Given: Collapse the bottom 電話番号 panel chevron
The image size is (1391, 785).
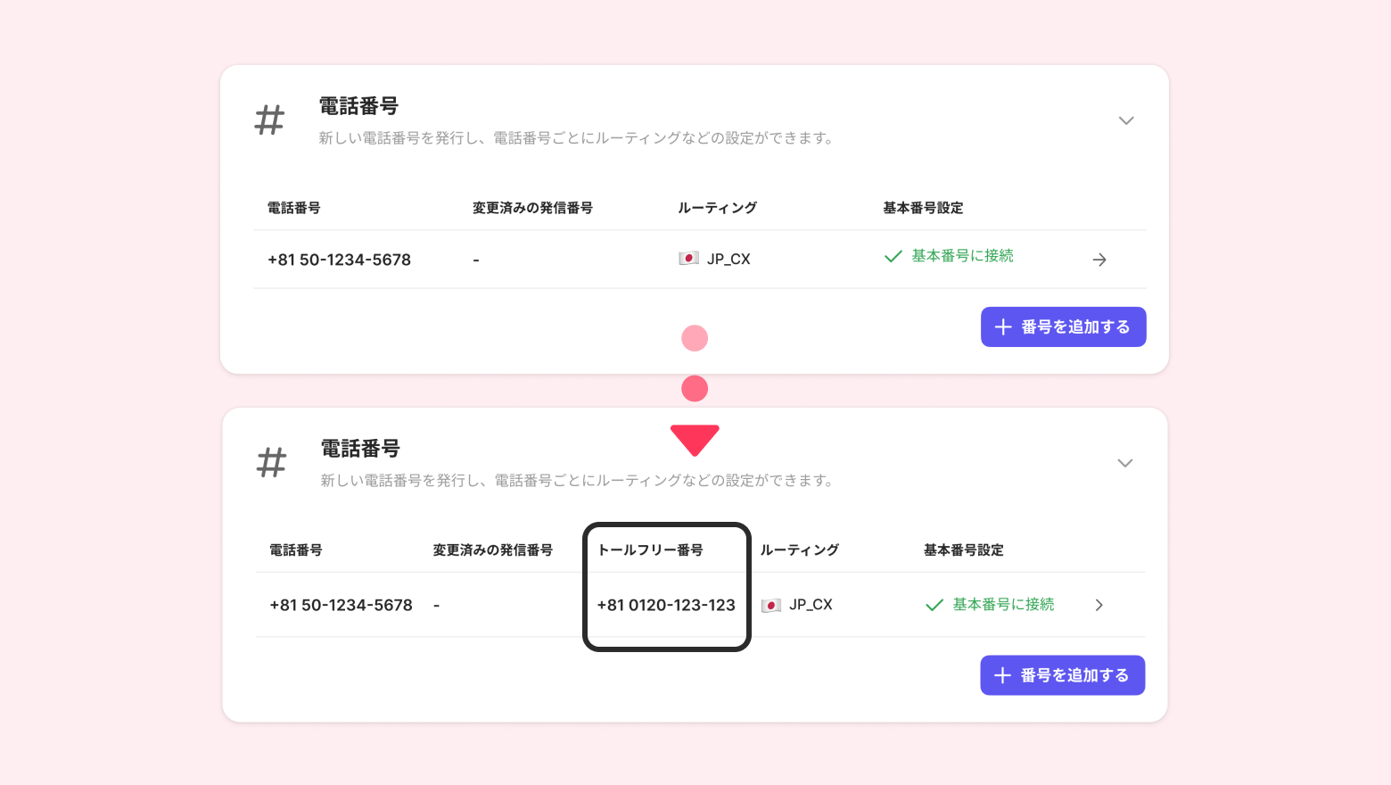Looking at the screenshot, I should [1125, 463].
